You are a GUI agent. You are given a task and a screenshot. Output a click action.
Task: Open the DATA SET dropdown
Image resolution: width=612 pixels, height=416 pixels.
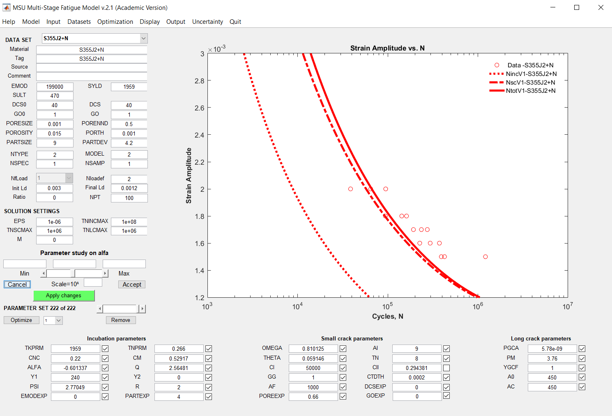coord(143,39)
